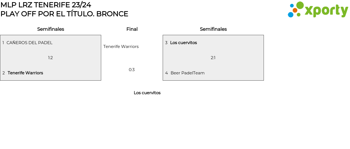350x149 pixels.
Task: Open the CAÑEROS DEL PADEL team
Action: (x=30, y=43)
